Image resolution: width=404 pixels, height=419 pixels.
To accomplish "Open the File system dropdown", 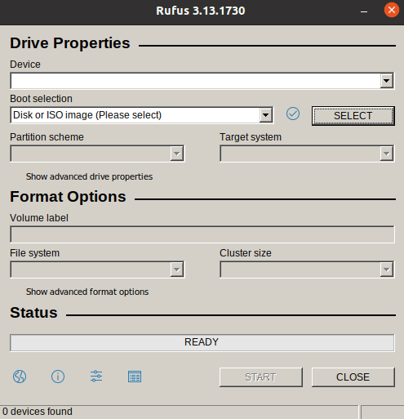I will pos(97,270).
